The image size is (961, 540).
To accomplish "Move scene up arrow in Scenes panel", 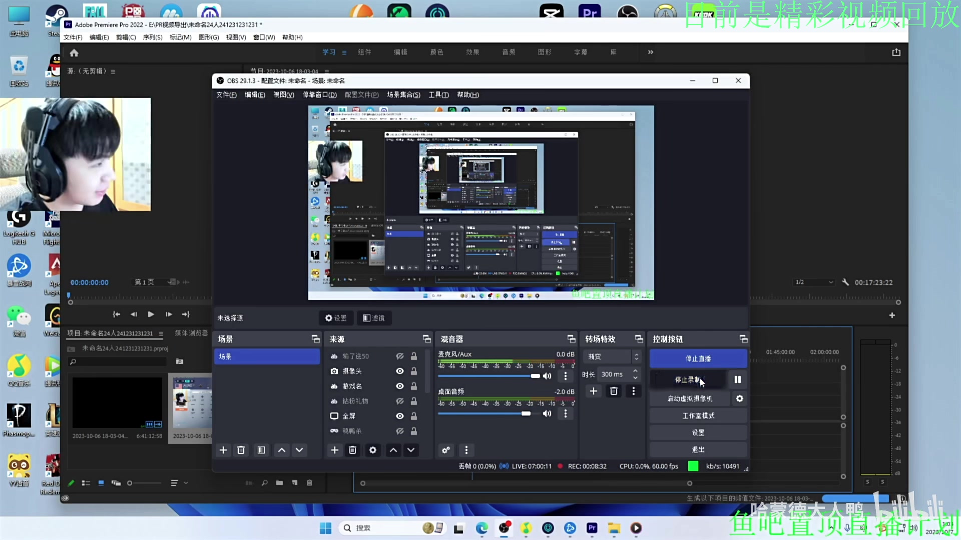I will pos(282,450).
